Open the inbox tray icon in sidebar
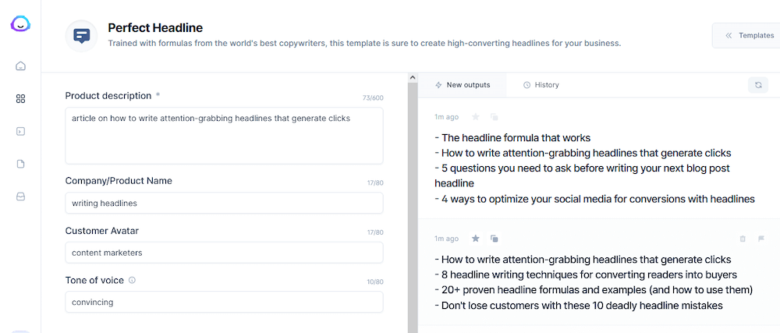 (x=21, y=197)
